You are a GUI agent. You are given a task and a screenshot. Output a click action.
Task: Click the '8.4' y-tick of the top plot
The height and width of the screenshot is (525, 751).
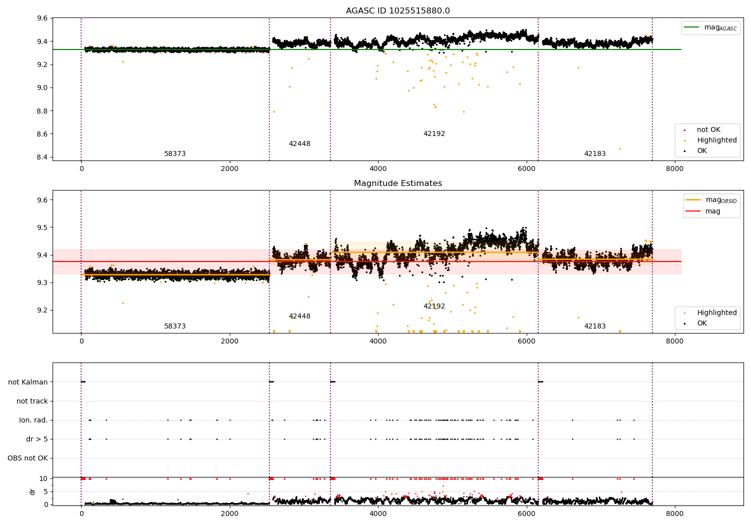click(x=43, y=157)
